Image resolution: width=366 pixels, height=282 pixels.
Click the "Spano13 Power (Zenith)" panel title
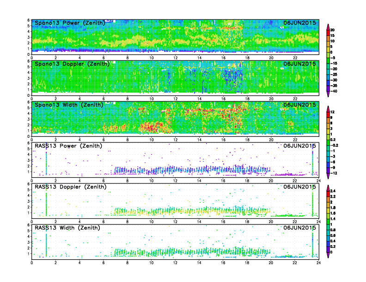click(x=70, y=23)
